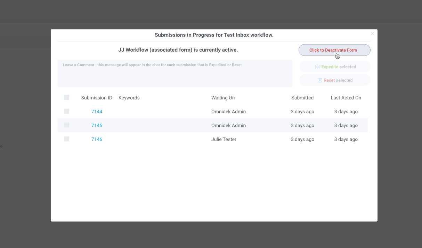Open submission 7146 link
The width and height of the screenshot is (422, 248).
click(97, 140)
